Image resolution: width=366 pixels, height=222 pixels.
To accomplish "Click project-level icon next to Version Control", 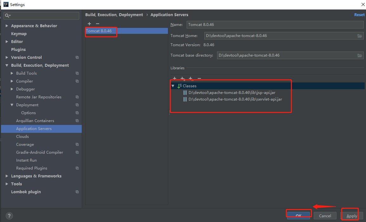I will [77, 58].
